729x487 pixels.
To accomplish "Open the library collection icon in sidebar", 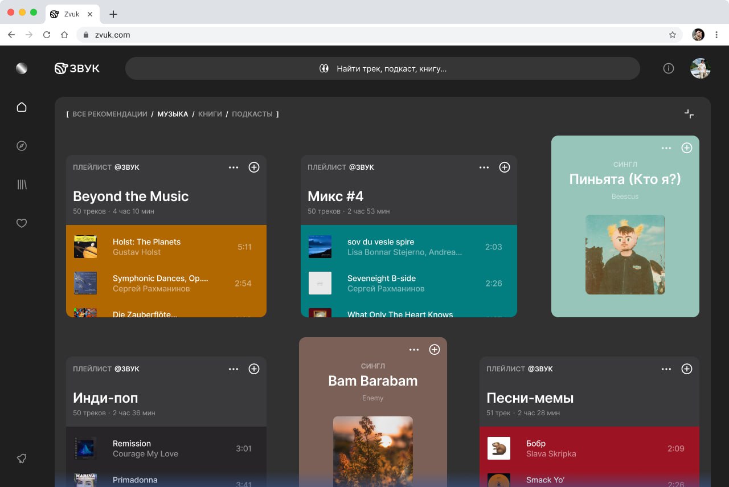I will [22, 185].
